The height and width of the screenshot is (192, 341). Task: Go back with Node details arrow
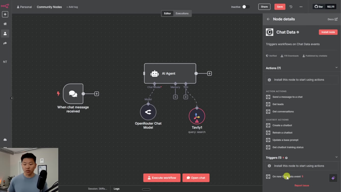pos(268,19)
